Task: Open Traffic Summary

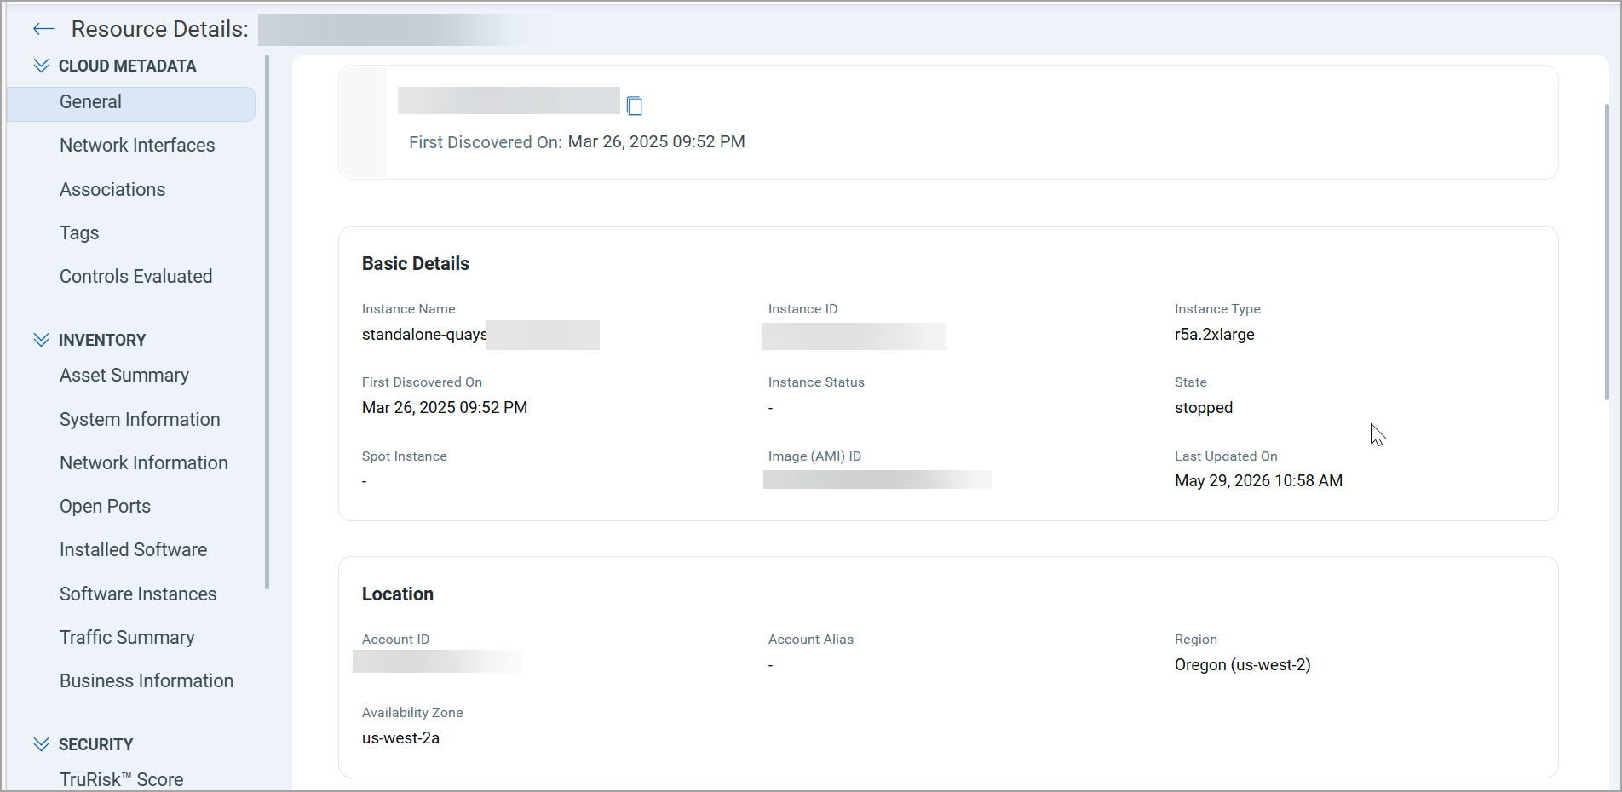Action: (127, 638)
